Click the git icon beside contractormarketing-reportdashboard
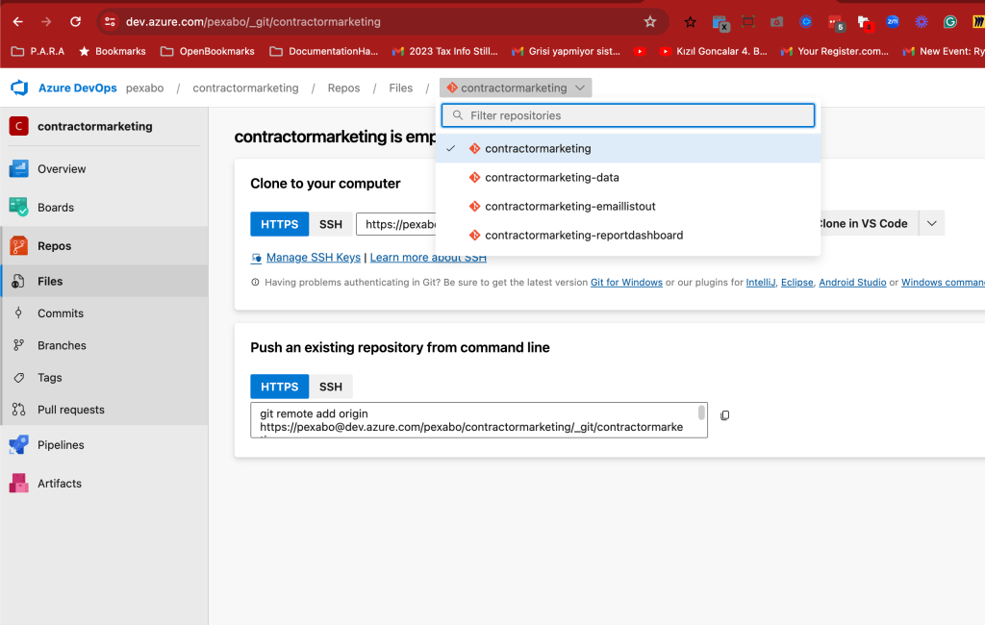985x625 pixels. tap(474, 235)
